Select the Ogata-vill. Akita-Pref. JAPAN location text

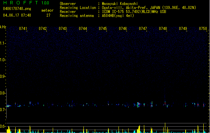(x=149, y=8)
